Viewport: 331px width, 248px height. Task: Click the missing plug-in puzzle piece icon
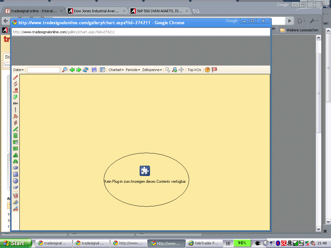[145, 171]
